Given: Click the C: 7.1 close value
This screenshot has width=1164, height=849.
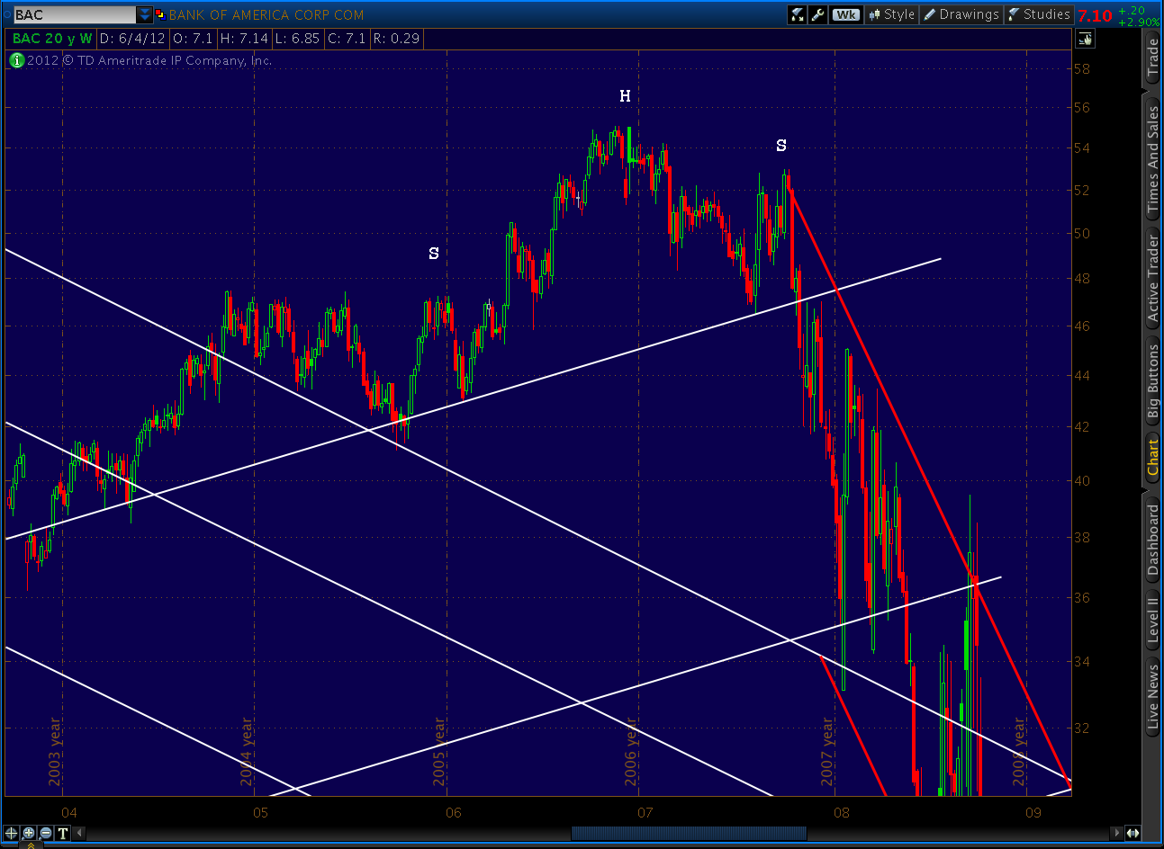Looking at the screenshot, I should 347,39.
